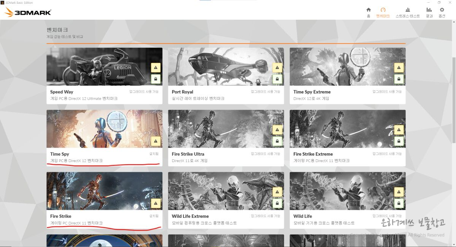Click upgrade available label on Speed Way
The width and height of the screenshot is (456, 247).
[144, 91]
